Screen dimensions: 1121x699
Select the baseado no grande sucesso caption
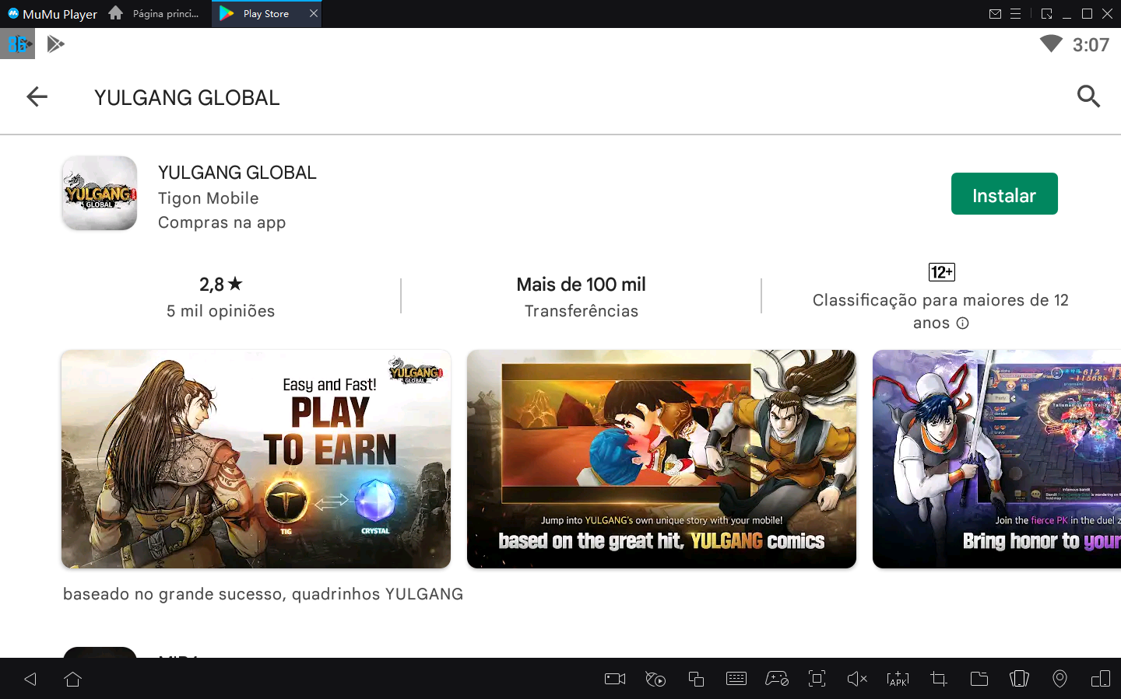263,594
